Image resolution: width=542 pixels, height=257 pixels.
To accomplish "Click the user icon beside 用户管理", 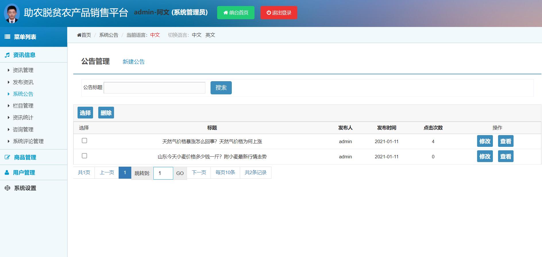I will pos(7,173).
